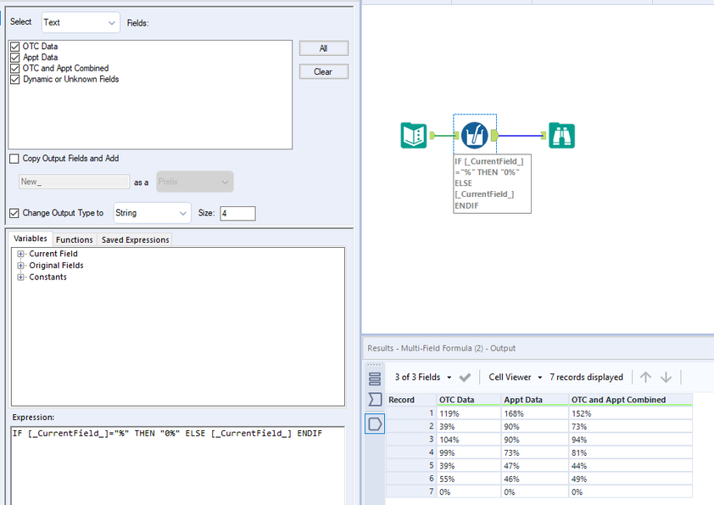Expand the Constants tree node

20,277
